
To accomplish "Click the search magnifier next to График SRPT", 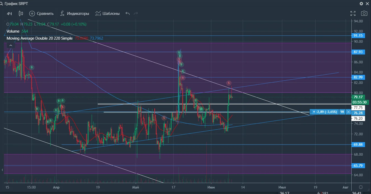I will (x=2, y=4).
